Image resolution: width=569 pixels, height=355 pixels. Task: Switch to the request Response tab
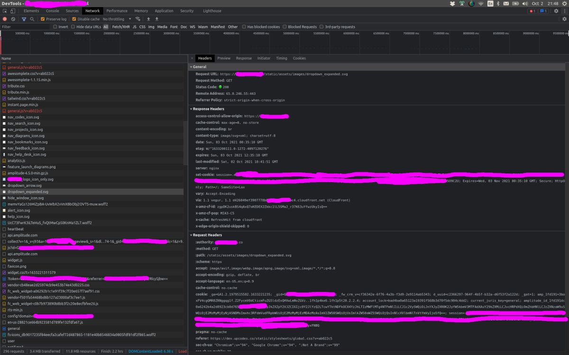tap(244, 58)
